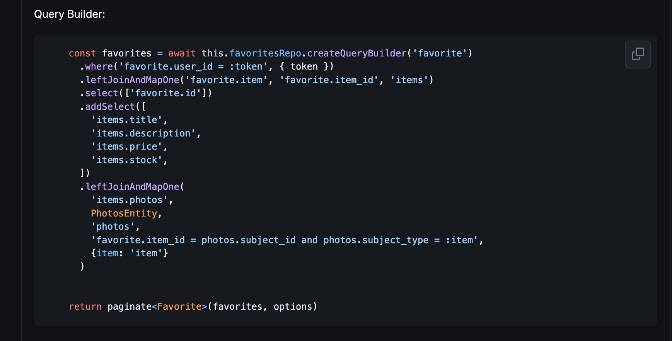Click the 'await' keyword
The width and height of the screenshot is (672, 341).
182,53
